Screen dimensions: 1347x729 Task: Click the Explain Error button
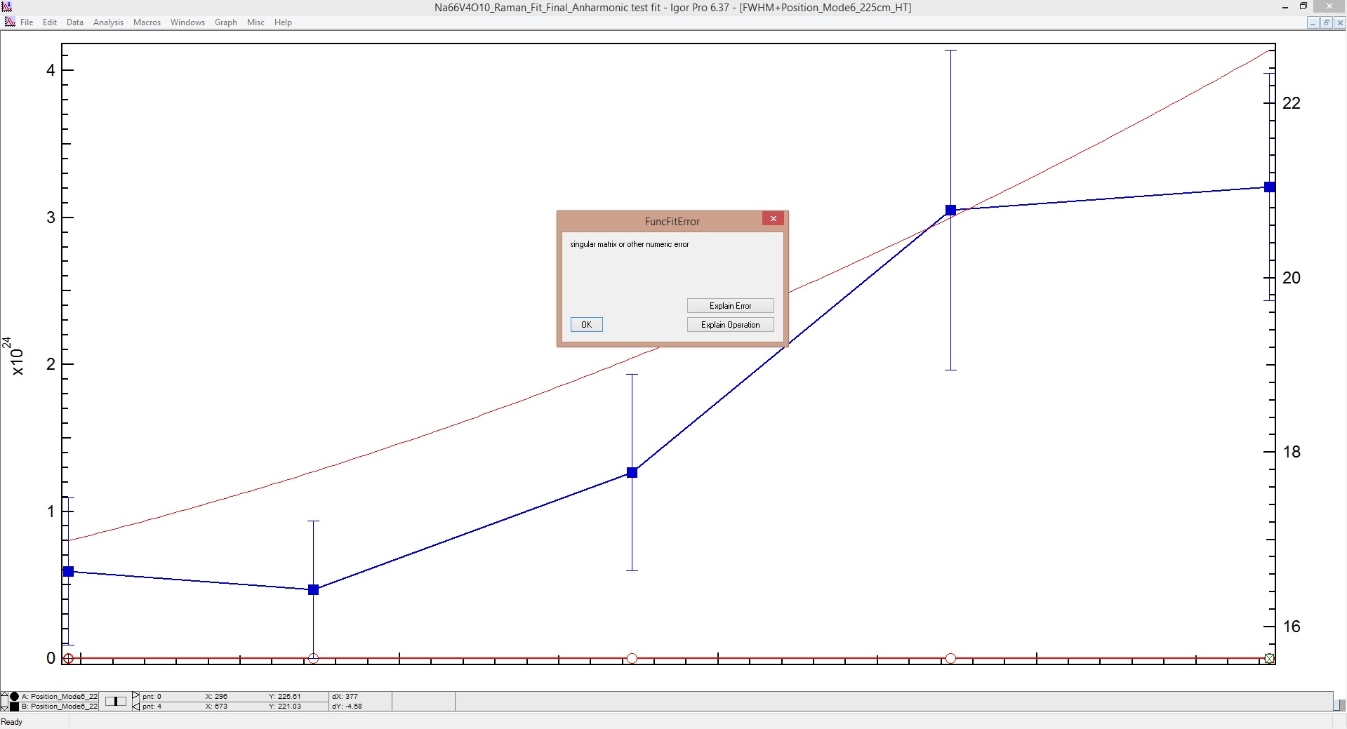[729, 305]
